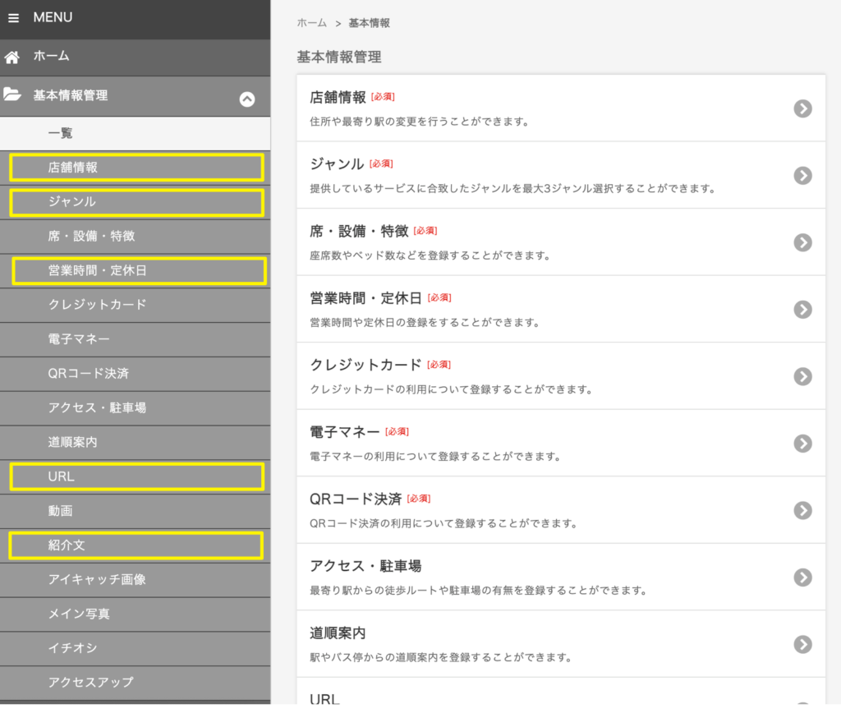Click the hamburger MENU icon
Viewport: 841px width, 727px height.
click(x=13, y=17)
